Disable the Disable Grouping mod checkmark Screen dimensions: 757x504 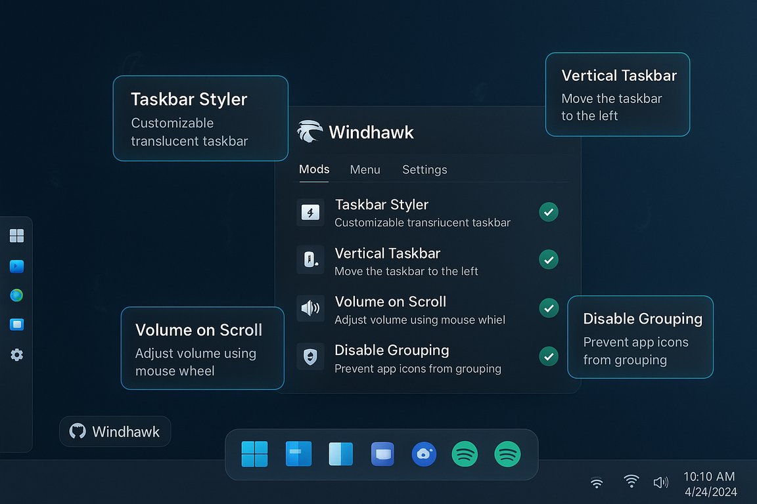click(549, 356)
